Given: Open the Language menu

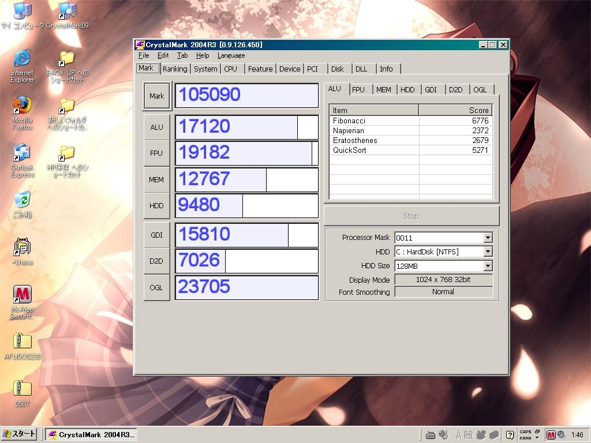Looking at the screenshot, I should click(231, 55).
